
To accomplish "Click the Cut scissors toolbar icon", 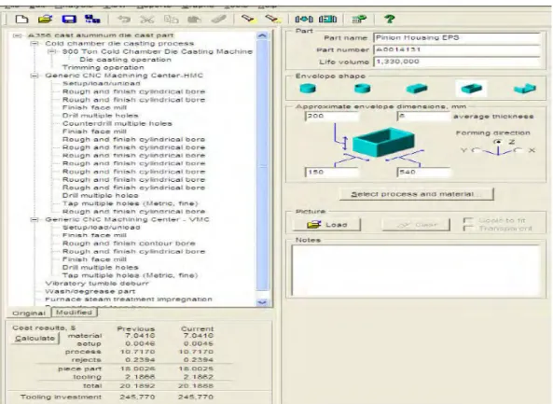I will tap(147, 19).
